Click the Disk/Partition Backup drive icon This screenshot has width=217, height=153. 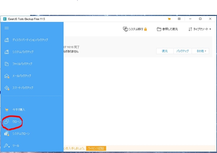coord(7,40)
